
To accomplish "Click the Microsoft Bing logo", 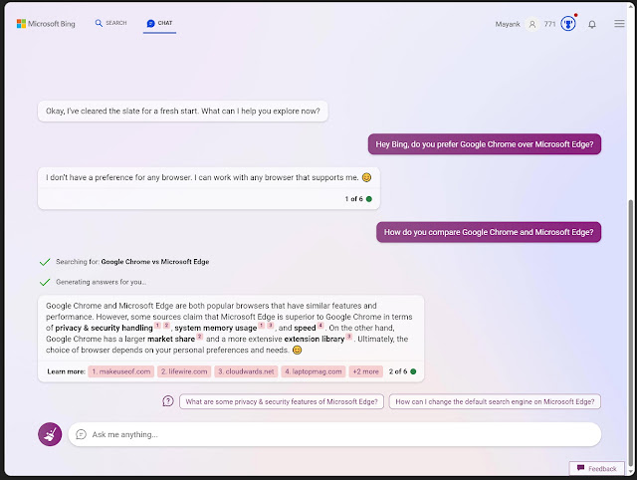I will pyautogui.click(x=46, y=24).
